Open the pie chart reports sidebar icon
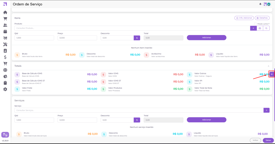The height and width of the screenshot is (144, 275). (5, 76)
